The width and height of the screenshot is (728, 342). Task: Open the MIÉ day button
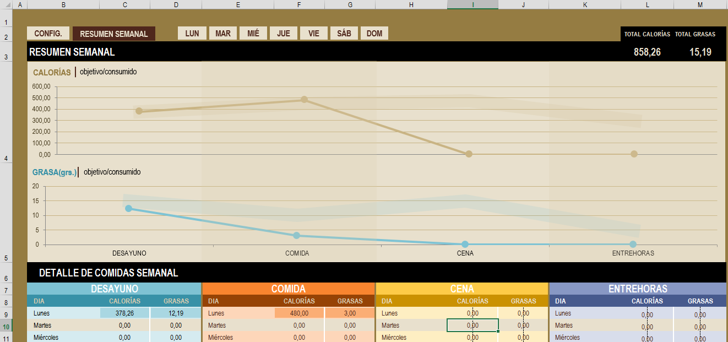253,34
